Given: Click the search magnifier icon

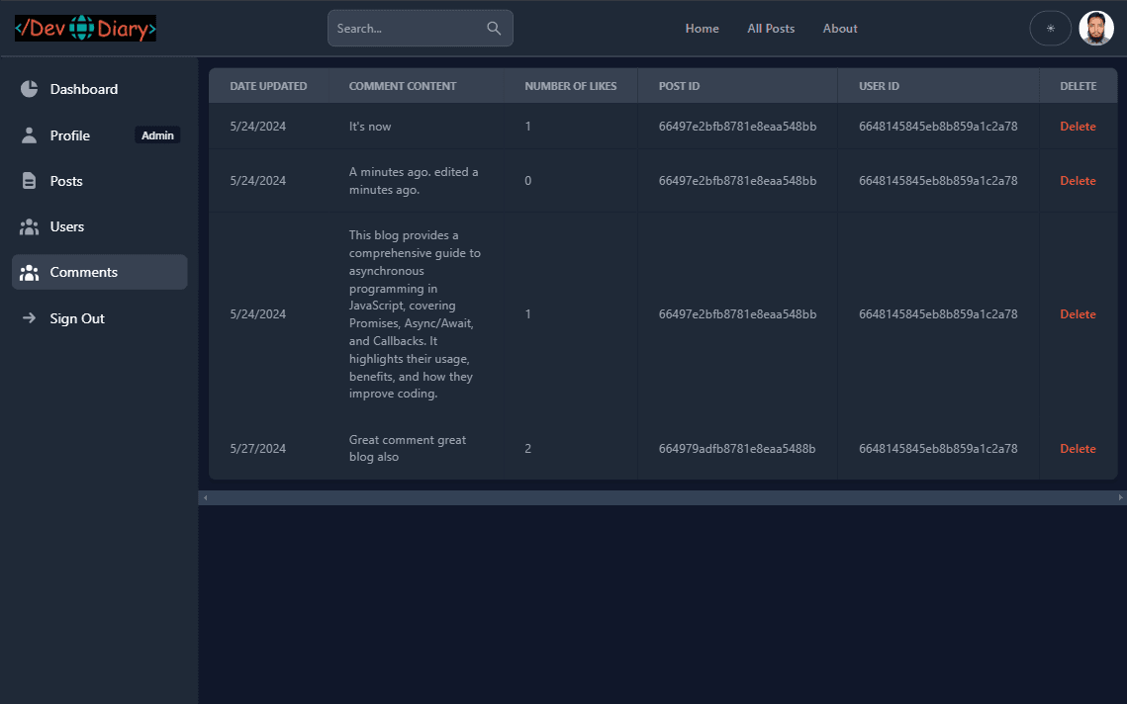Looking at the screenshot, I should (x=494, y=29).
